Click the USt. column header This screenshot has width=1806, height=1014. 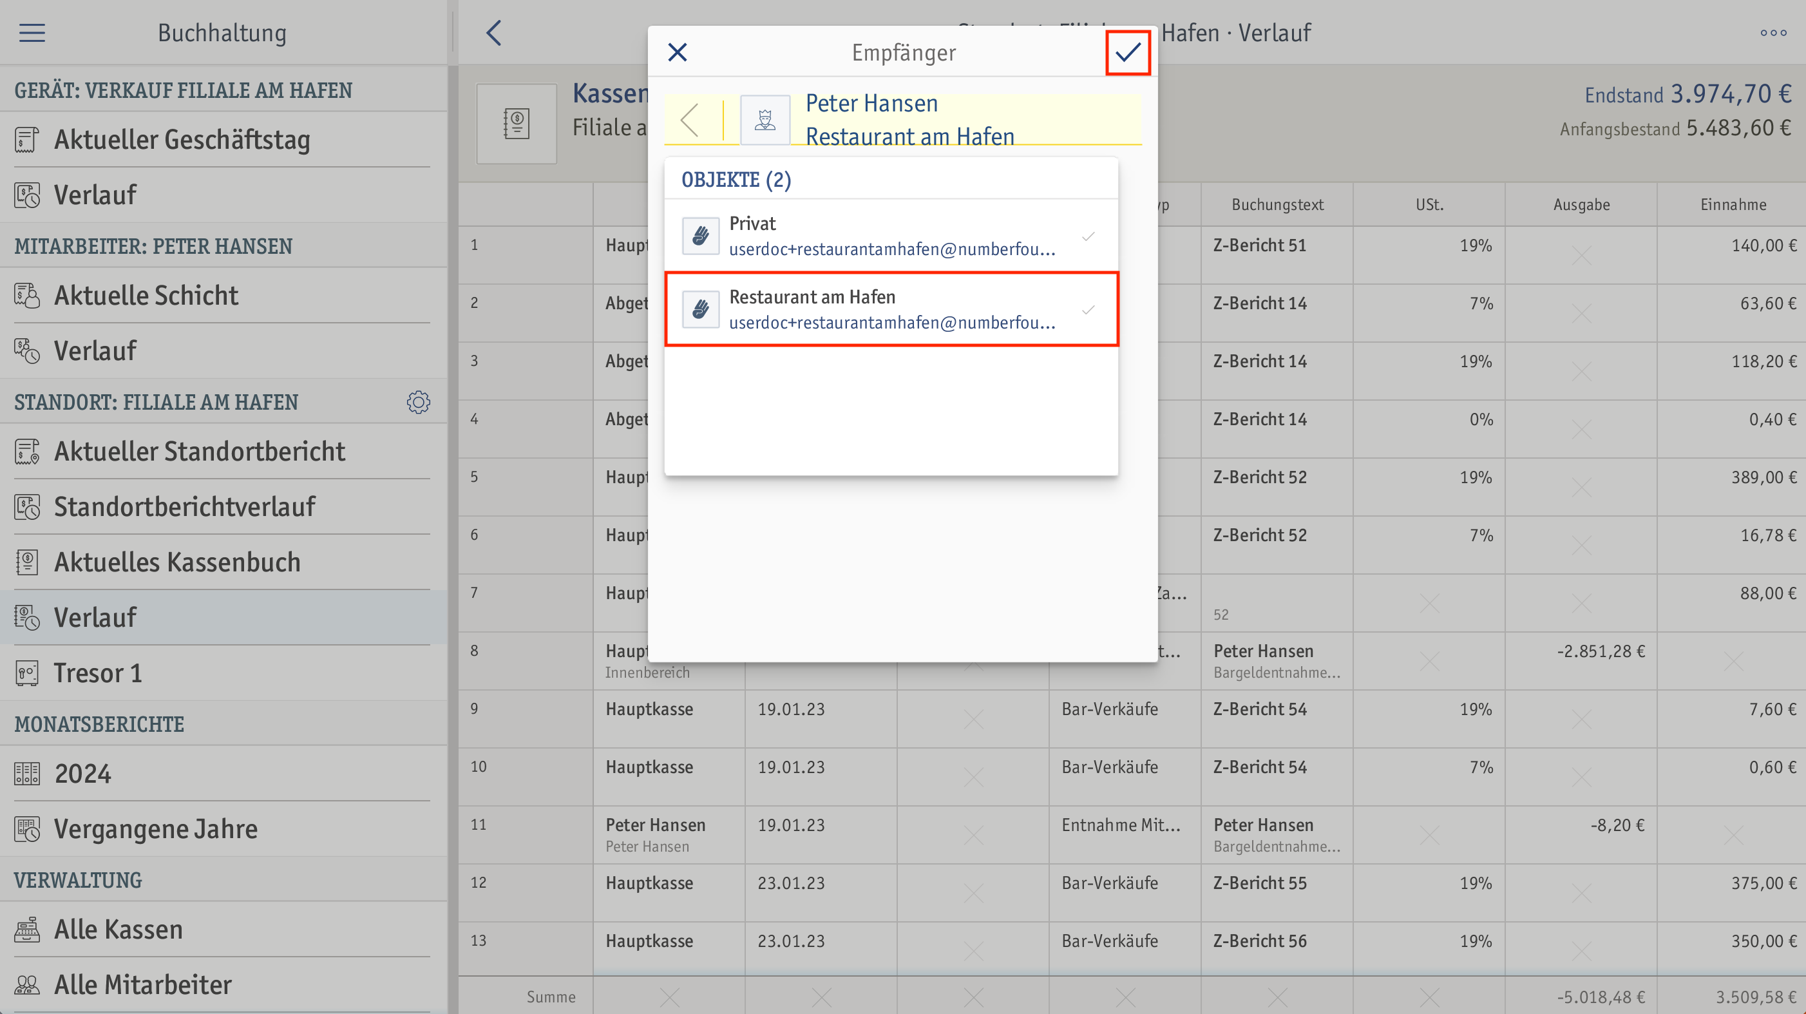click(1429, 205)
